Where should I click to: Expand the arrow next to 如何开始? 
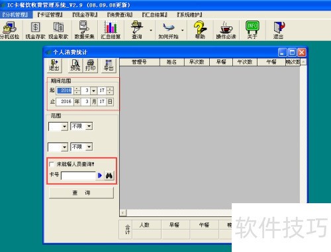(183, 30)
